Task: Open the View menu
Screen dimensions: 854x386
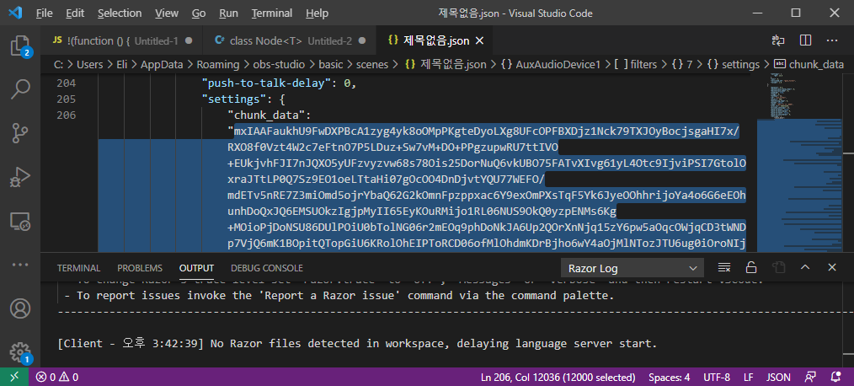Action: tap(167, 13)
